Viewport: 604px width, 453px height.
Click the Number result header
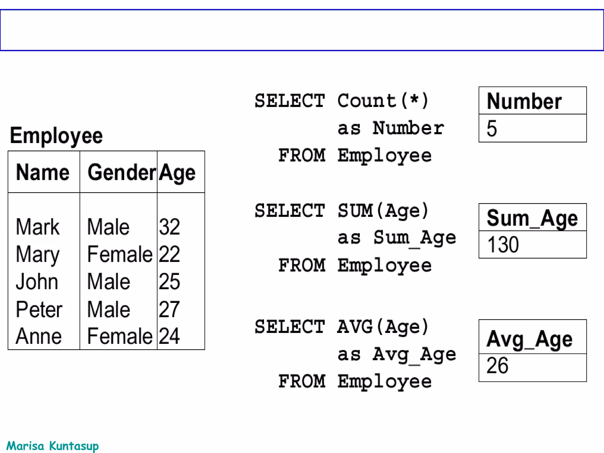click(524, 101)
